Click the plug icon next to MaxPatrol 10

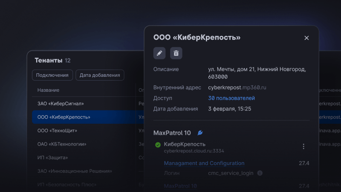coord(200,133)
